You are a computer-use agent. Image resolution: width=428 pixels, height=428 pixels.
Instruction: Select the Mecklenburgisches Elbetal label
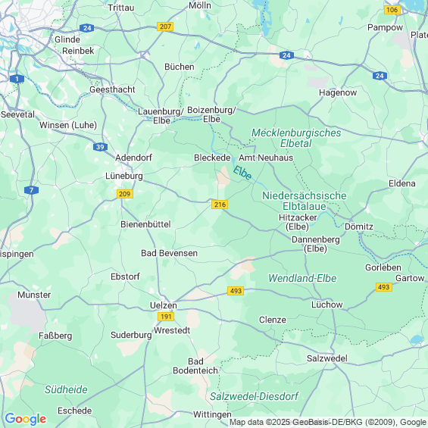click(x=296, y=138)
